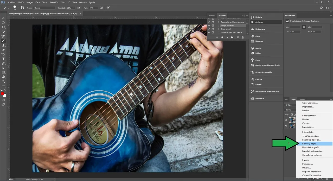Select the Zoom tool in toolbox
Image resolution: width=333 pixels, height=181 pixels.
coord(3,81)
